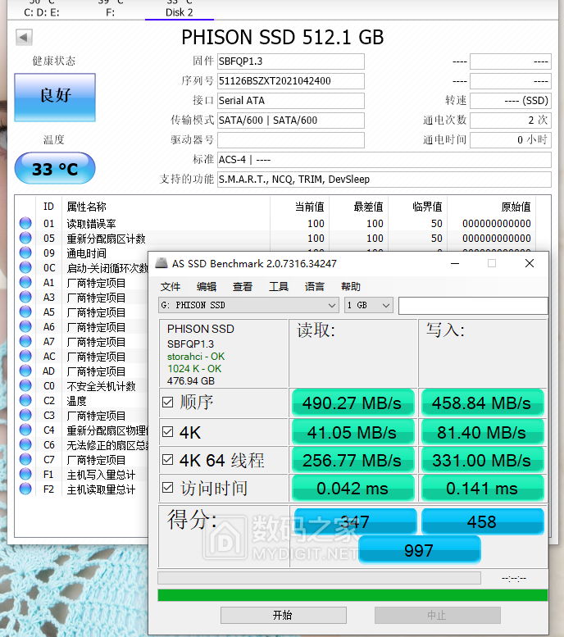
Task: Click the status orb for row F1
Action: tap(25, 475)
